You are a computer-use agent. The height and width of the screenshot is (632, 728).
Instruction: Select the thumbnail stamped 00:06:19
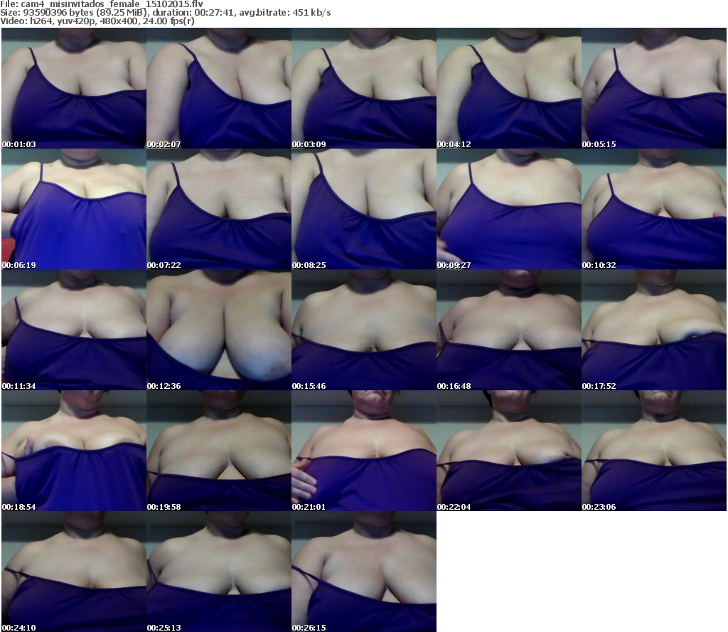(74, 209)
